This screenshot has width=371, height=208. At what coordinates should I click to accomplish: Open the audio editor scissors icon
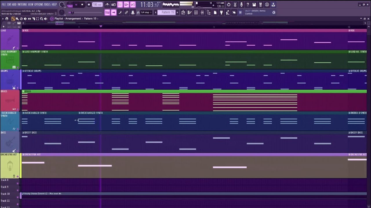(235, 5)
